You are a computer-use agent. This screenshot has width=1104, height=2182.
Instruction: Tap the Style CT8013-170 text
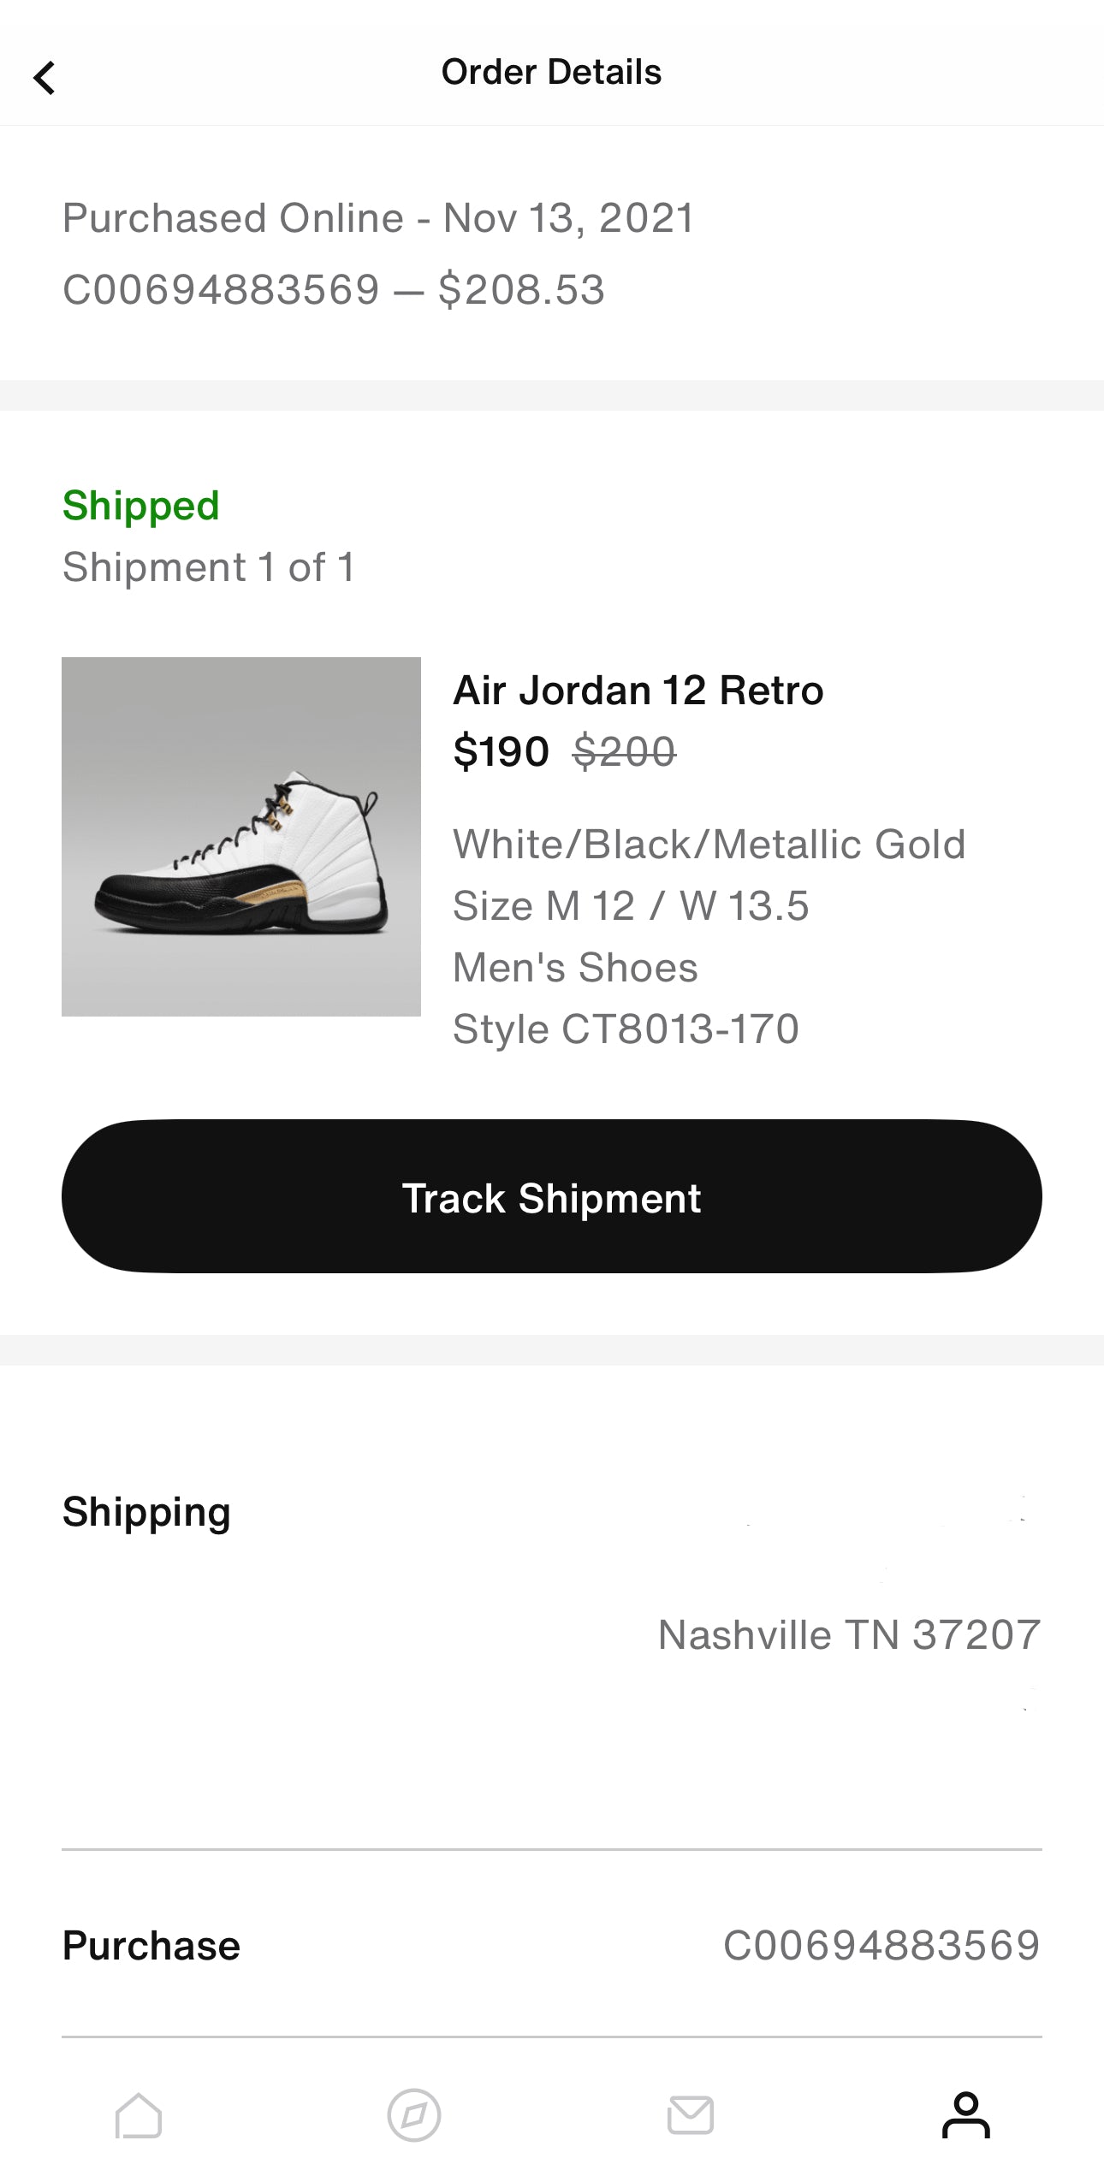click(626, 1029)
